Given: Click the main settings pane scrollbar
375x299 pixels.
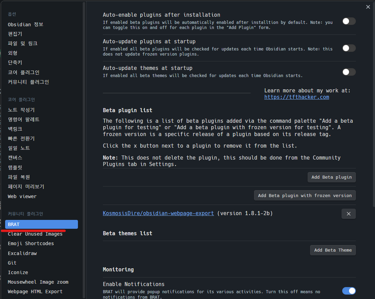Looking at the screenshot, I should coord(374,104).
